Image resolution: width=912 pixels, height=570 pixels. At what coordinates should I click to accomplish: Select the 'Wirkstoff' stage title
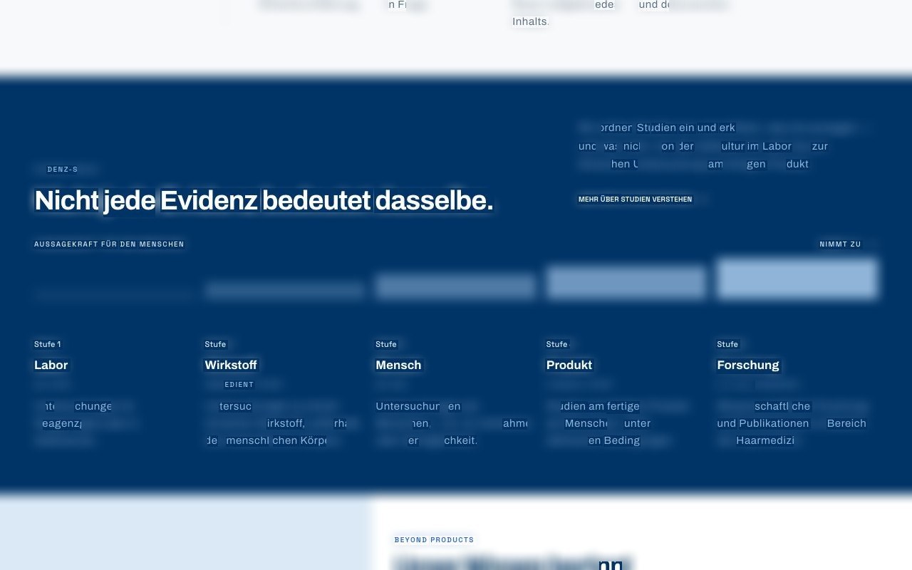tap(231, 365)
